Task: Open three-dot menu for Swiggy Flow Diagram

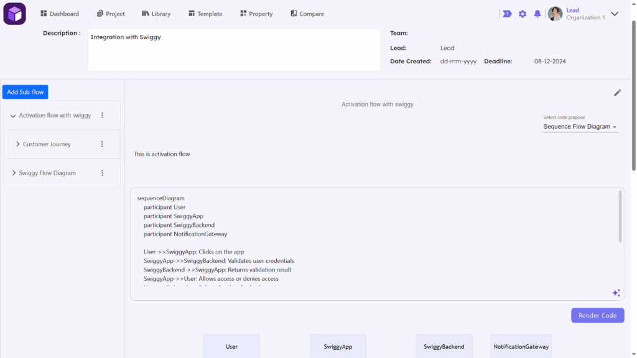Action: pos(103,173)
